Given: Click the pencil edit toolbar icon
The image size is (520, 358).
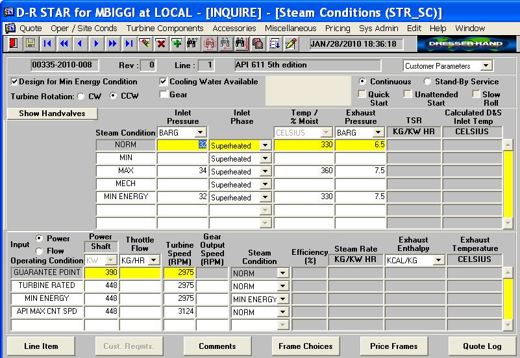Looking at the screenshot, I should (290, 43).
